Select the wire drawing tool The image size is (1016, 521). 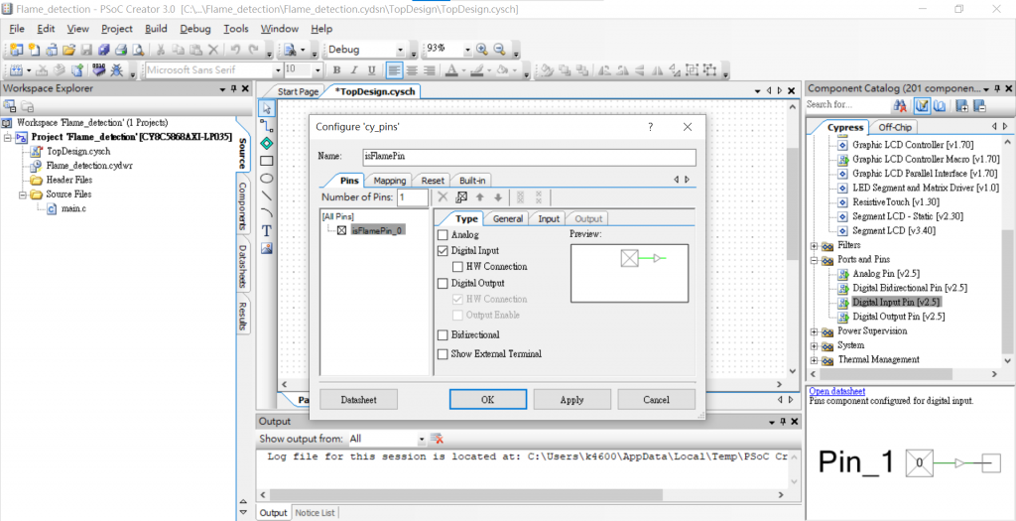pyautogui.click(x=266, y=126)
